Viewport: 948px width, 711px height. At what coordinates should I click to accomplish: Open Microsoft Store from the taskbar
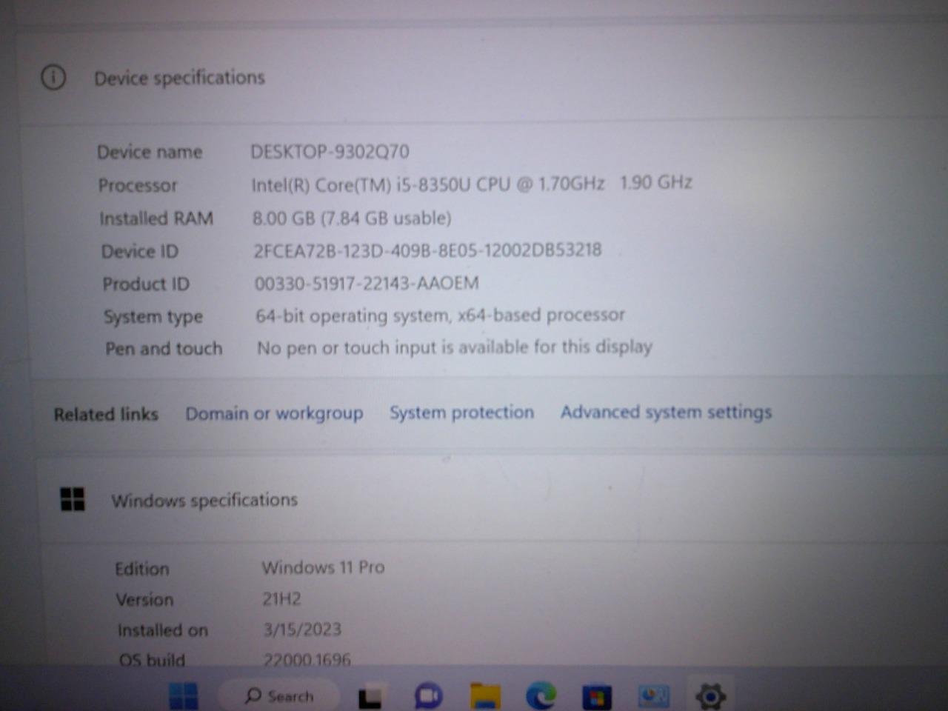(x=597, y=696)
